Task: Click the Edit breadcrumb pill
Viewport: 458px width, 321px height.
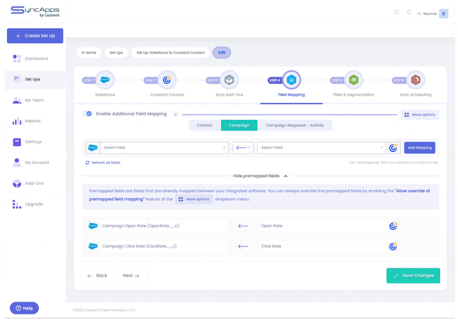Action: point(222,53)
